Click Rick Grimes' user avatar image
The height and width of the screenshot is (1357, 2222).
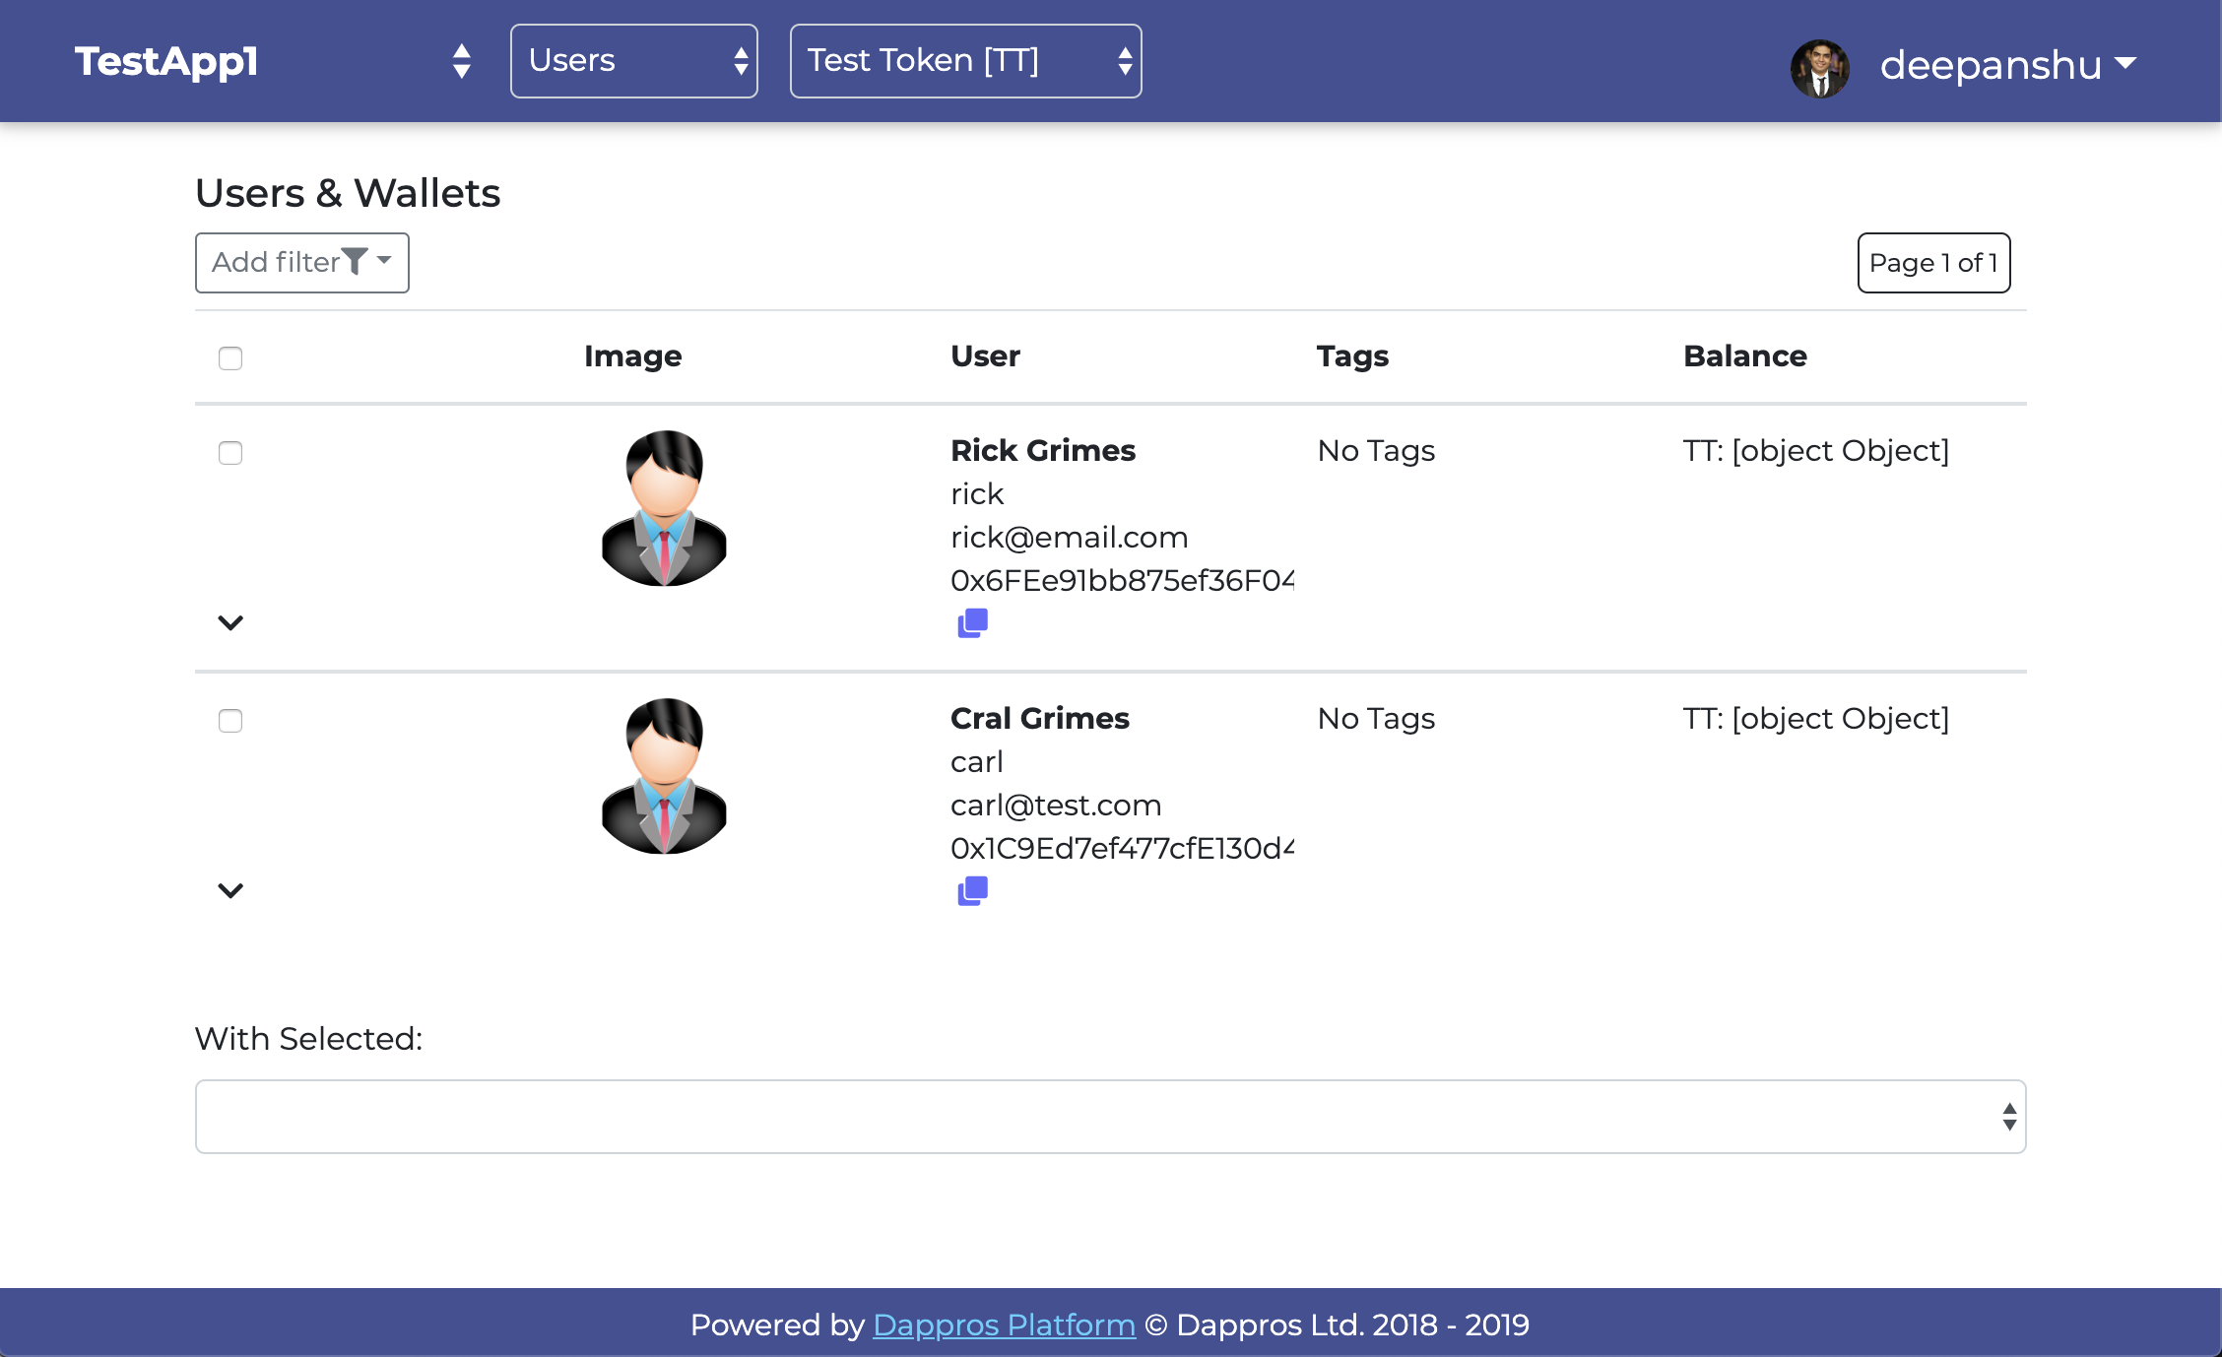point(664,508)
